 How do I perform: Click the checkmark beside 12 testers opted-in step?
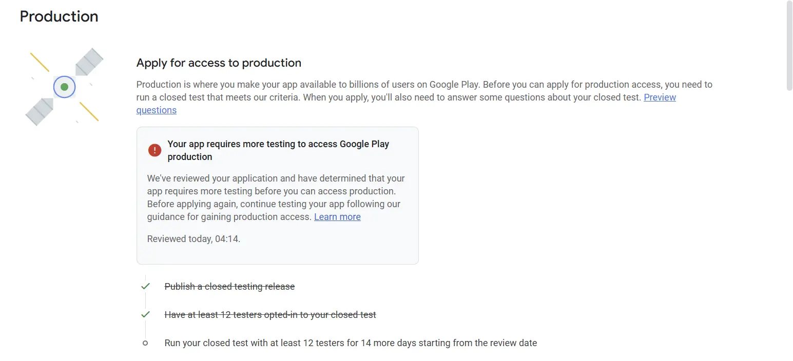[146, 314]
